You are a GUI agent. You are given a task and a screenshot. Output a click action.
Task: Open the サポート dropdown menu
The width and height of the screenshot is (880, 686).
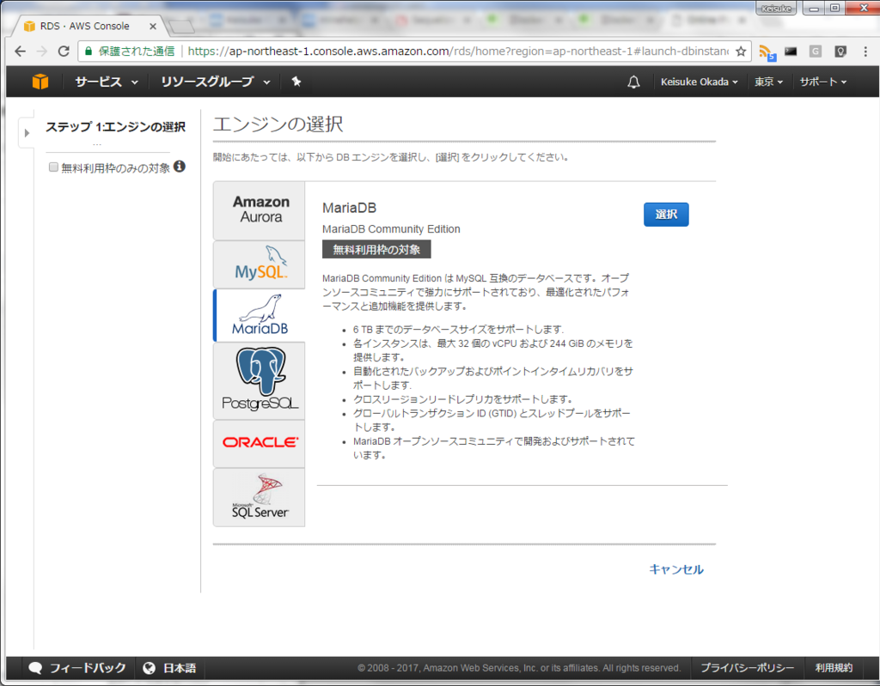(x=822, y=82)
